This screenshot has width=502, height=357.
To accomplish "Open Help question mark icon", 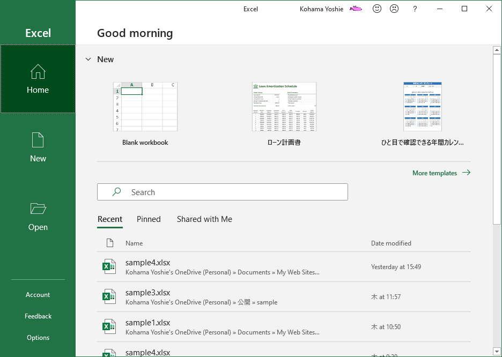I will (x=415, y=9).
